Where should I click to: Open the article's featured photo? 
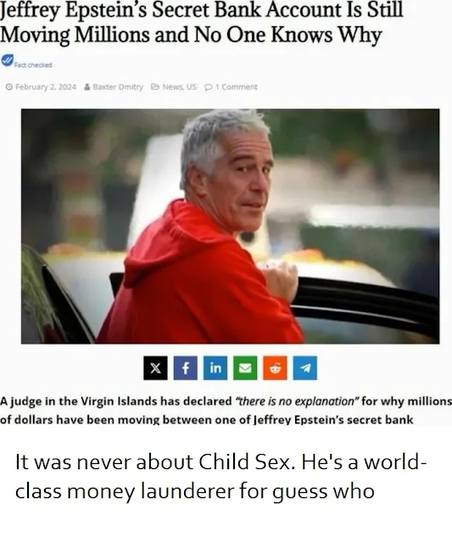(x=230, y=227)
